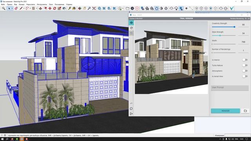Select the Pan hand tool
The image size is (251, 141).
[85, 8]
